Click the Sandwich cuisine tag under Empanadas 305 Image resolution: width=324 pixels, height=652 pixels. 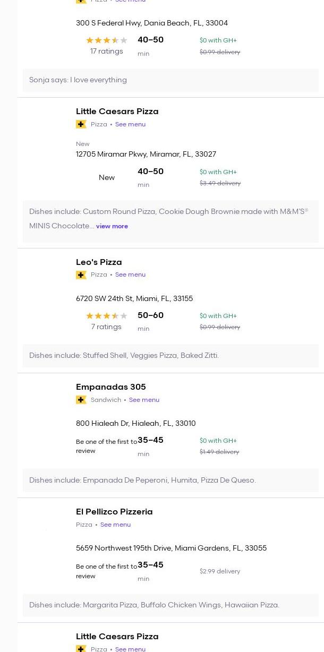pyautogui.click(x=106, y=400)
